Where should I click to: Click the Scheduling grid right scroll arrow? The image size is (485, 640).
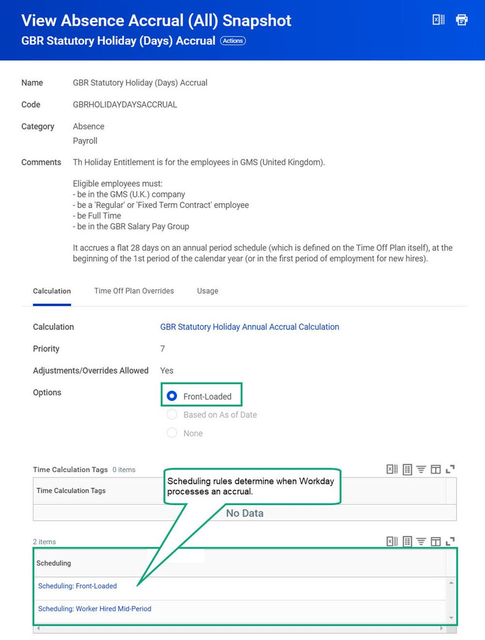click(x=442, y=628)
